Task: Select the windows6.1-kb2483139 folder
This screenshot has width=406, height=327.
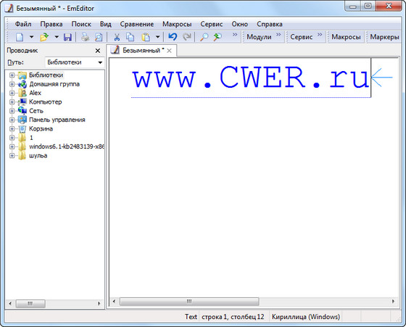Action: [x=67, y=146]
